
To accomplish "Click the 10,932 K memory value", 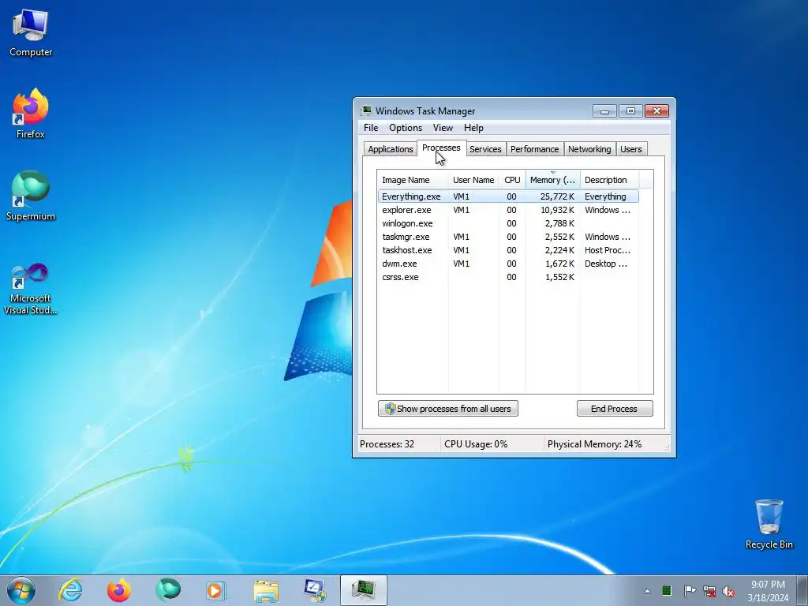I will point(557,210).
